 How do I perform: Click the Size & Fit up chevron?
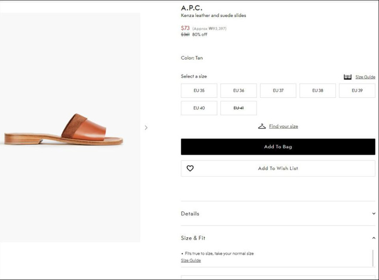374,238
